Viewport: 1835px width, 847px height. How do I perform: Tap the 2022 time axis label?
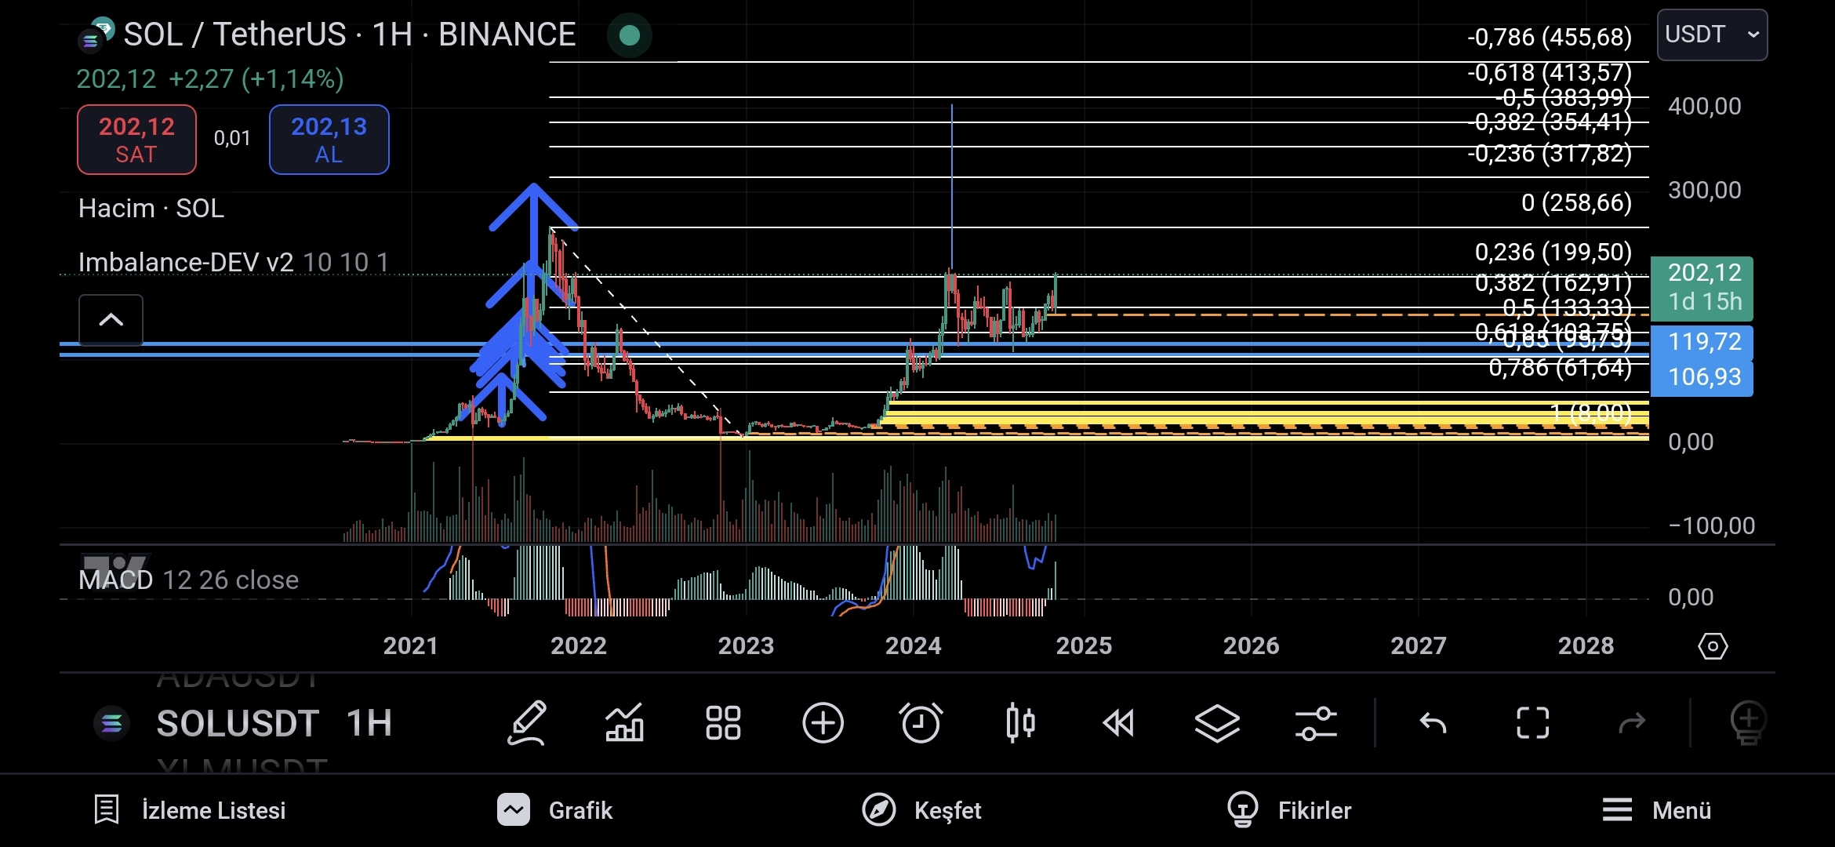578,645
